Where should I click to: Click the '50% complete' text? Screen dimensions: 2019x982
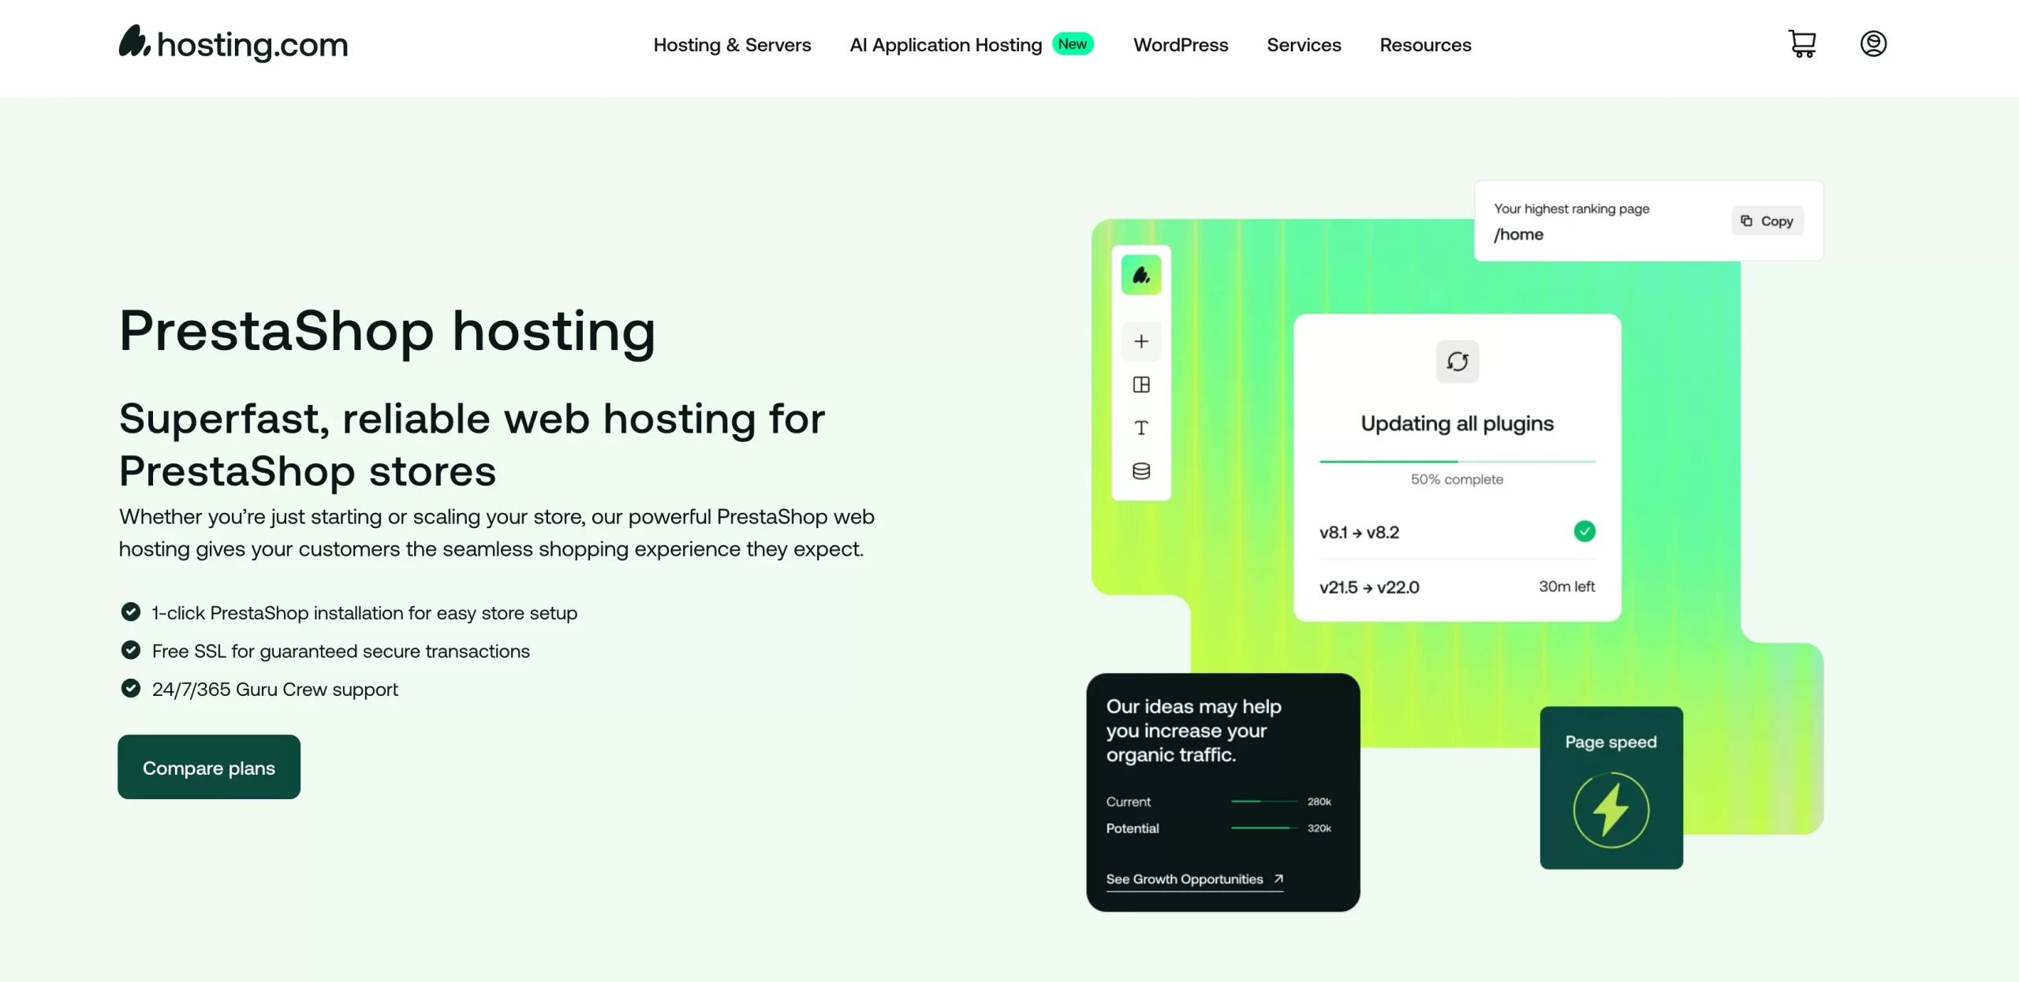(x=1457, y=479)
